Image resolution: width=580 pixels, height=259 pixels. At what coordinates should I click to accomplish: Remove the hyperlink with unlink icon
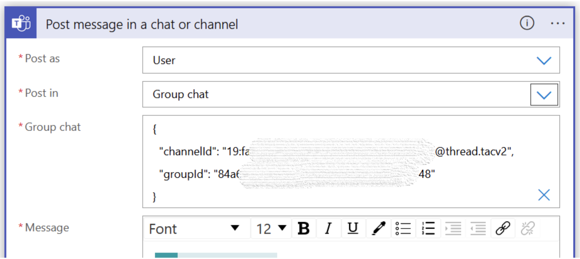[527, 229]
